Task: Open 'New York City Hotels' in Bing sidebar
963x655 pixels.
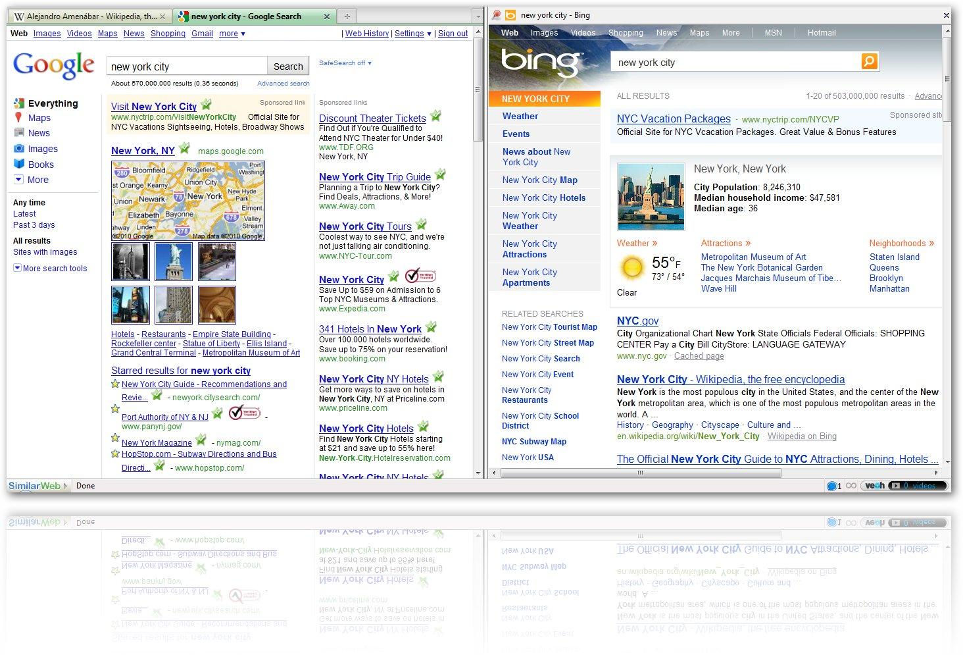Action: 544,197
